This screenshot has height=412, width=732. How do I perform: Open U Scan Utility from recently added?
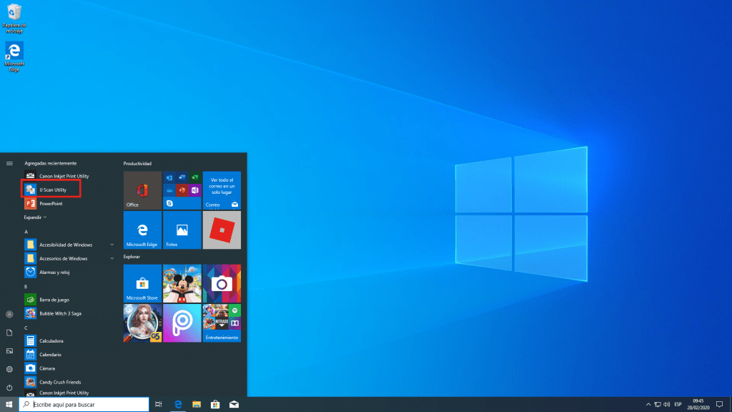pyautogui.click(x=51, y=190)
